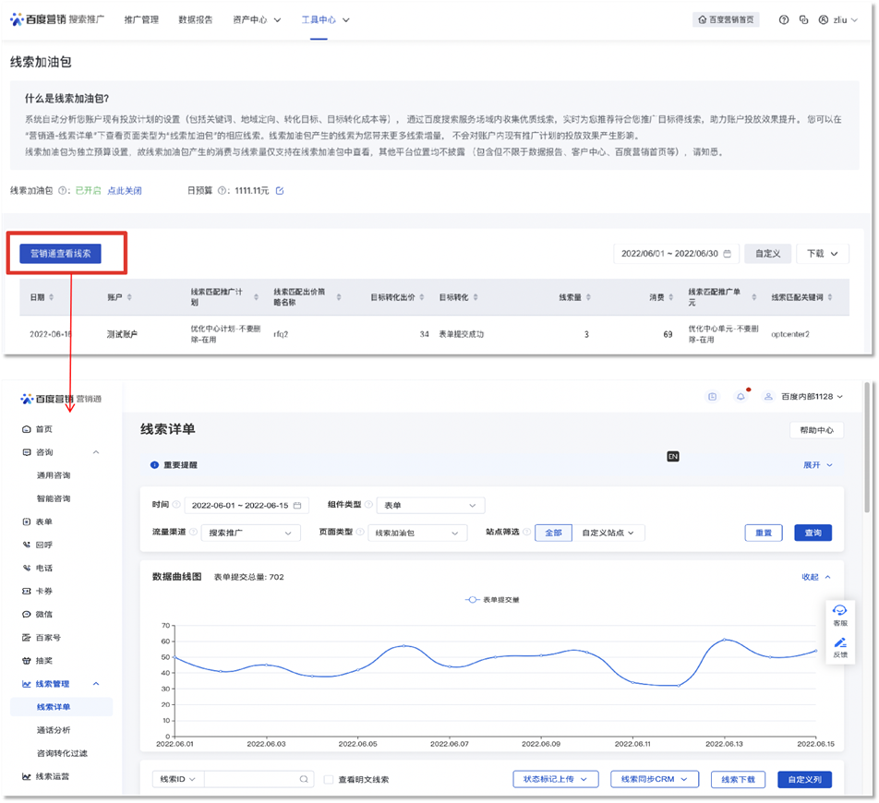Click the 线索ID search input field

(249, 780)
